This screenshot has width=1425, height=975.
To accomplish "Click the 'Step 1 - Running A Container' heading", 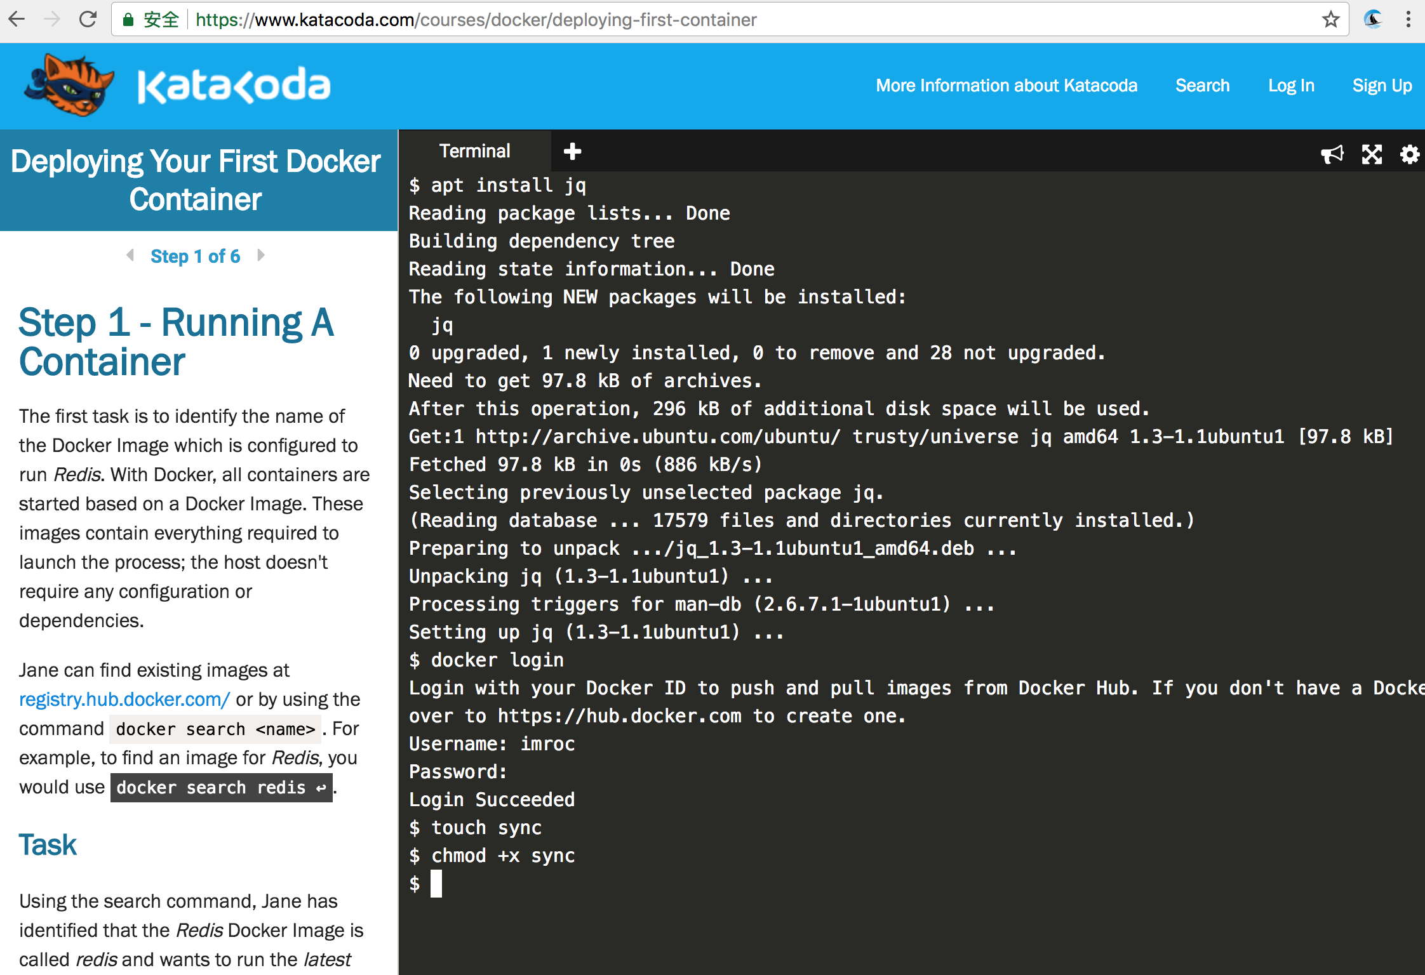I will coord(177,342).
